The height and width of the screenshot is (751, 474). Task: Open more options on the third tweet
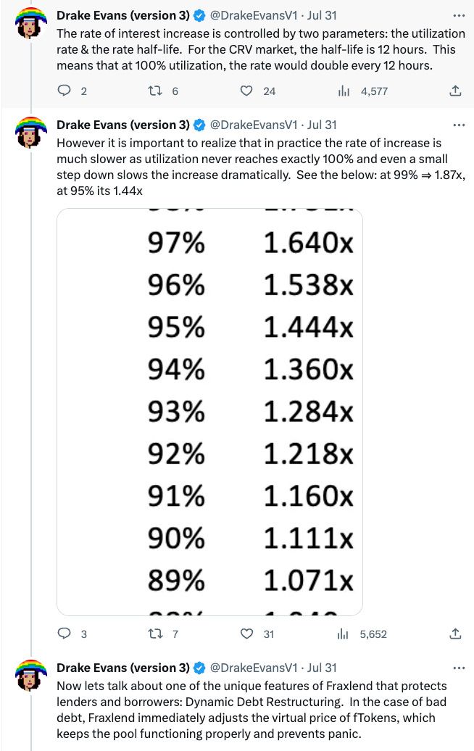coord(459,668)
